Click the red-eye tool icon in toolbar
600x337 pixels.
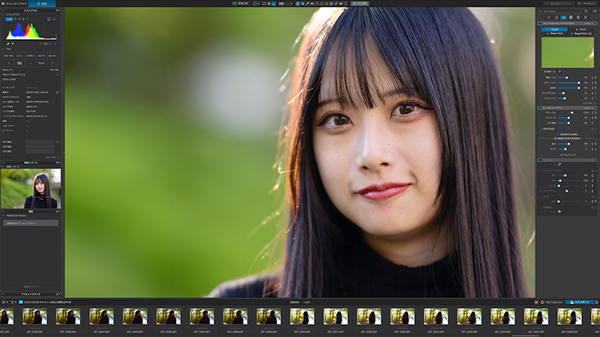[340, 4]
